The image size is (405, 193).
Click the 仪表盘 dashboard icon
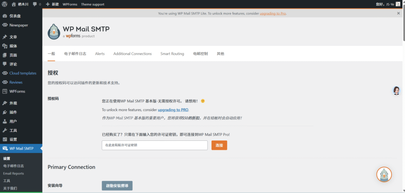click(x=5, y=16)
